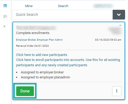Click the 03/16/2023 09:02 am timestamp
This screenshot has width=128, height=104.
click(108, 40)
